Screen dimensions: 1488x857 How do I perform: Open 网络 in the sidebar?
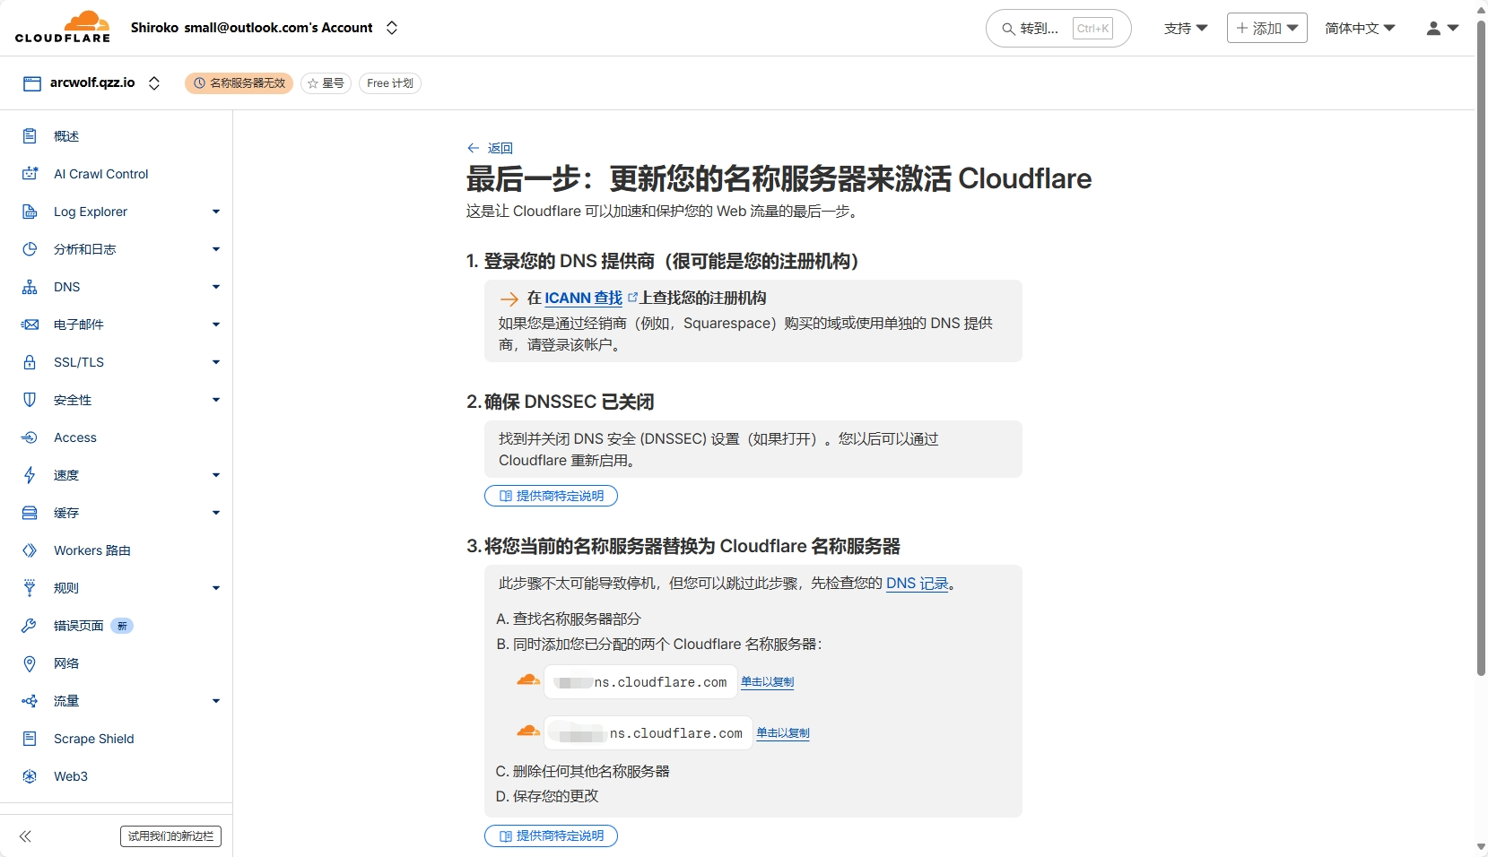[66, 663]
